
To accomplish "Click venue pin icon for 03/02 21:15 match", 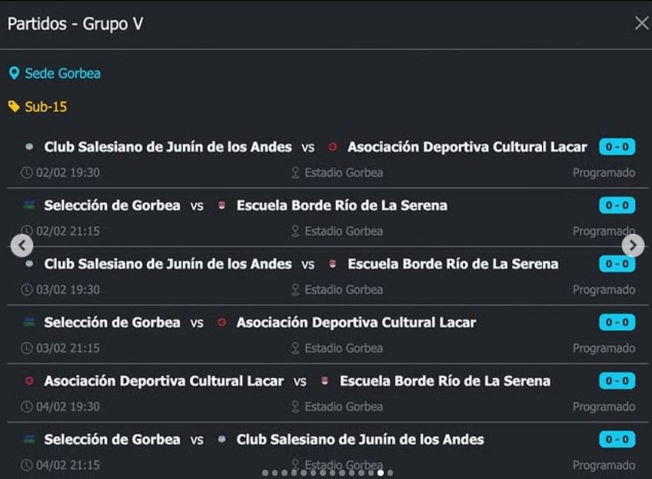I will tap(295, 348).
